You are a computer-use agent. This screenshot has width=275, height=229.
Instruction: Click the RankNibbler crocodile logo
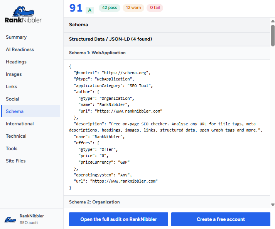pyautogui.click(x=23, y=15)
